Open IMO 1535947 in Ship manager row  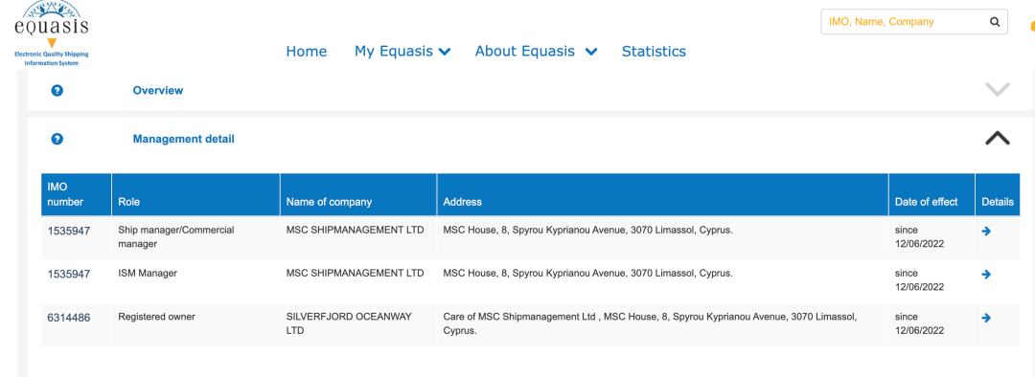(x=69, y=231)
